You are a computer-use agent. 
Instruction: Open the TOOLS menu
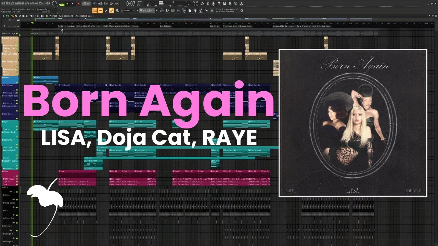pyautogui.click(x=42, y=3)
